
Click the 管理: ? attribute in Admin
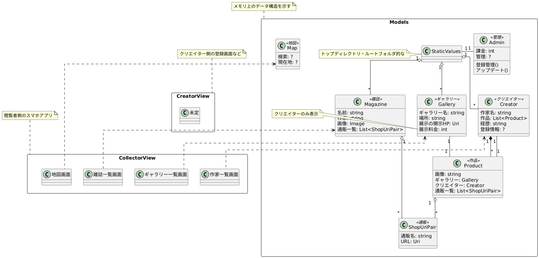[483, 56]
